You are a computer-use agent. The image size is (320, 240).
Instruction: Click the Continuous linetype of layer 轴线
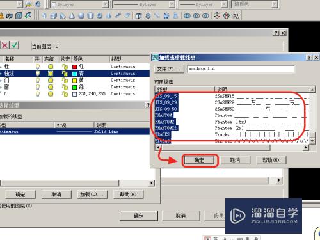point(123,74)
